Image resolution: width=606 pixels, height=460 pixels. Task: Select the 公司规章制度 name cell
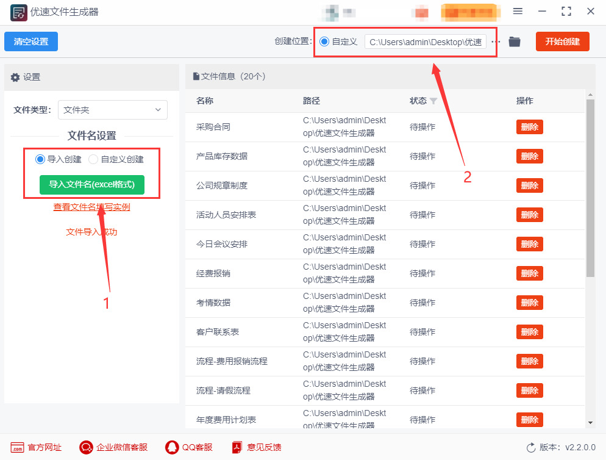[x=221, y=185]
